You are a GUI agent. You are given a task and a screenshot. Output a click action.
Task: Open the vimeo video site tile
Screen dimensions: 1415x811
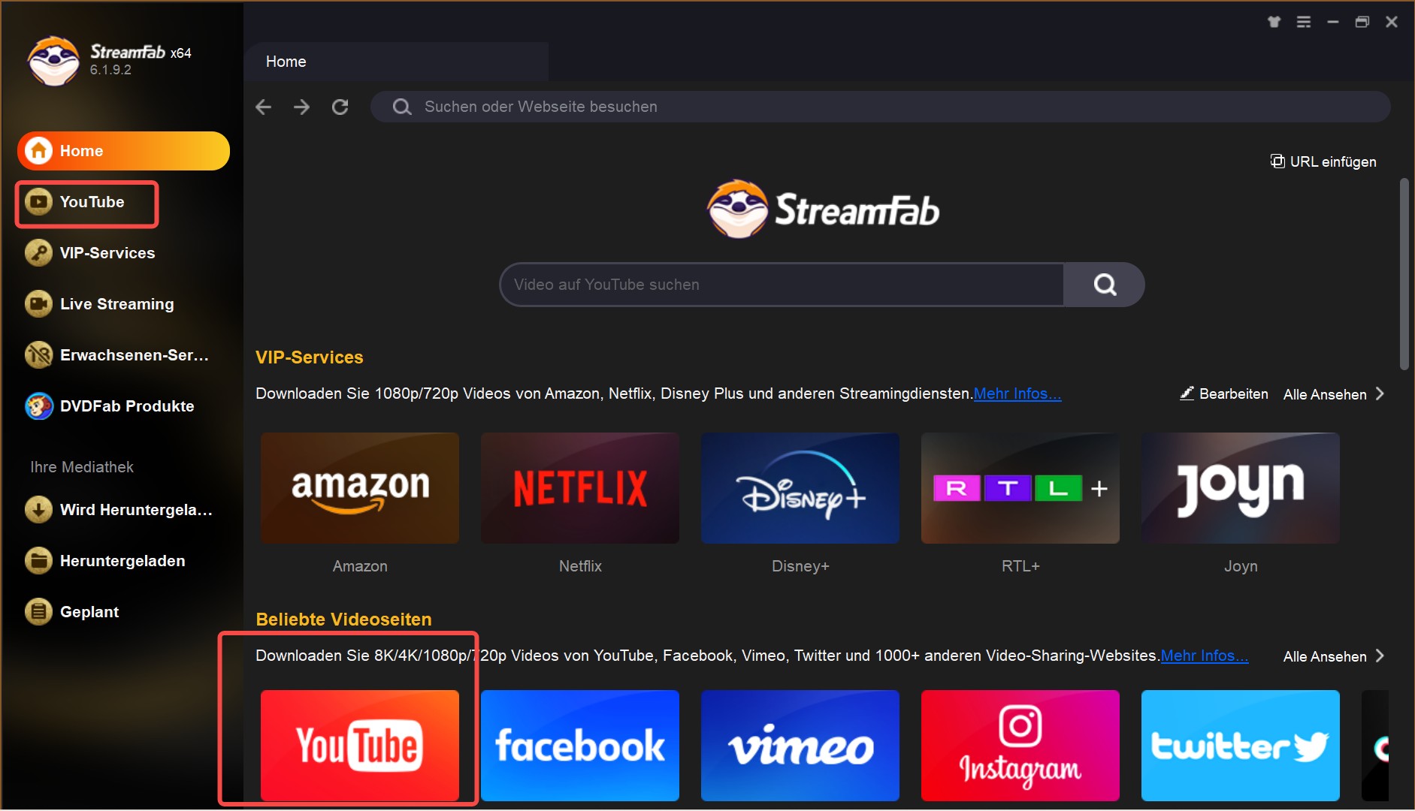pos(800,746)
